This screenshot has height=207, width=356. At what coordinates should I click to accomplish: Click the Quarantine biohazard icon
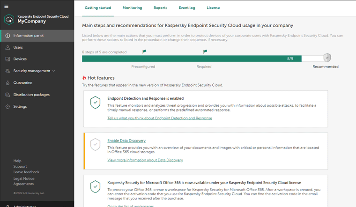(x=7, y=83)
